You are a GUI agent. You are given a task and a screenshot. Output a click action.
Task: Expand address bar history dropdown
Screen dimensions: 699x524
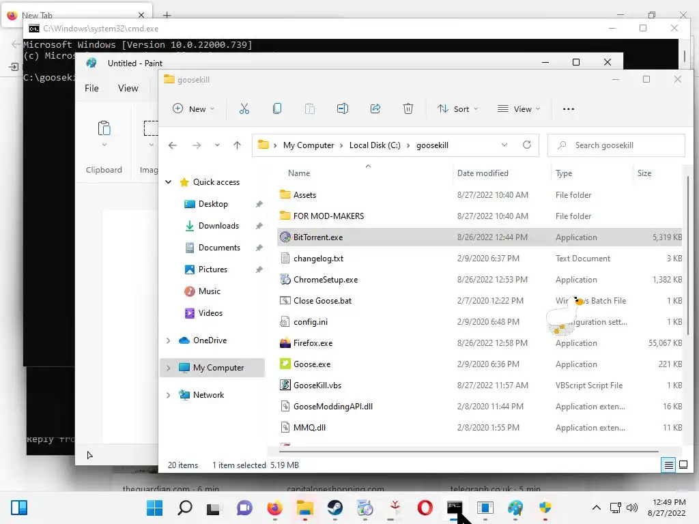[504, 145]
